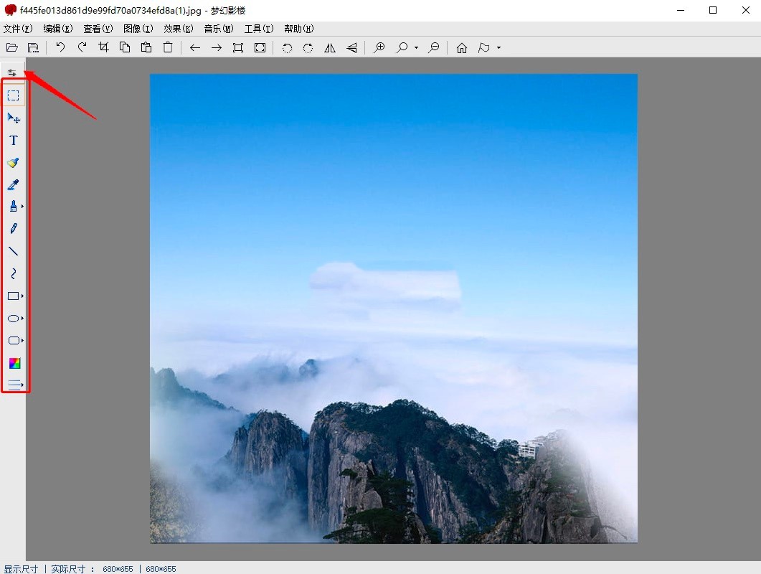Select the yellow cleaning brush tool
Viewport: 761px width, 574px height.
pyautogui.click(x=13, y=163)
